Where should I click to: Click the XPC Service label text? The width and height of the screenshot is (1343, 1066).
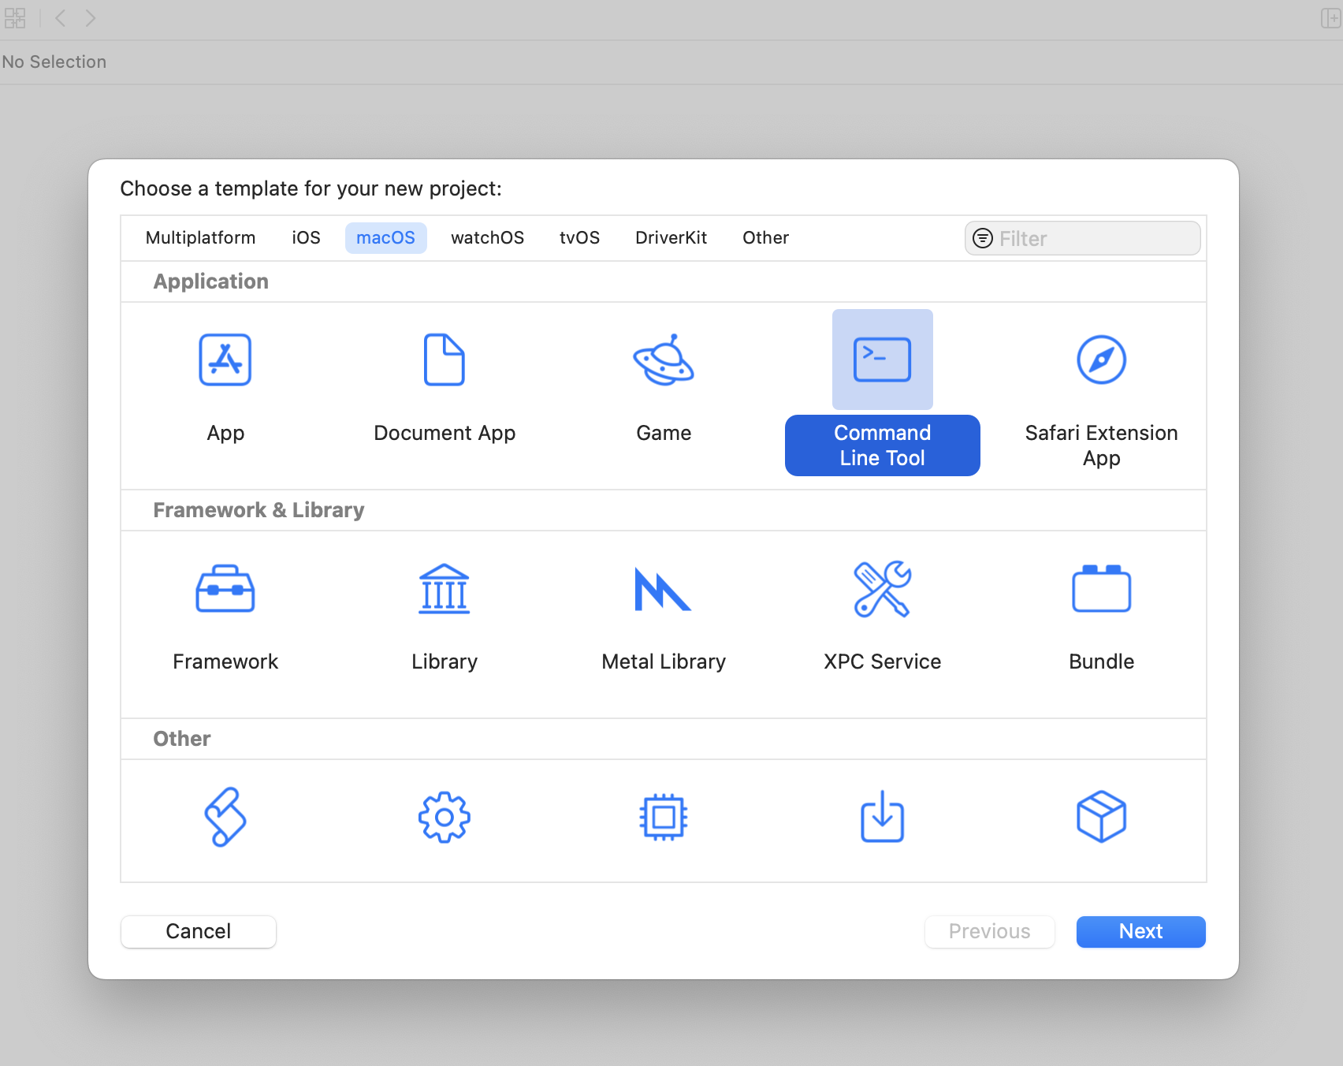tap(883, 662)
